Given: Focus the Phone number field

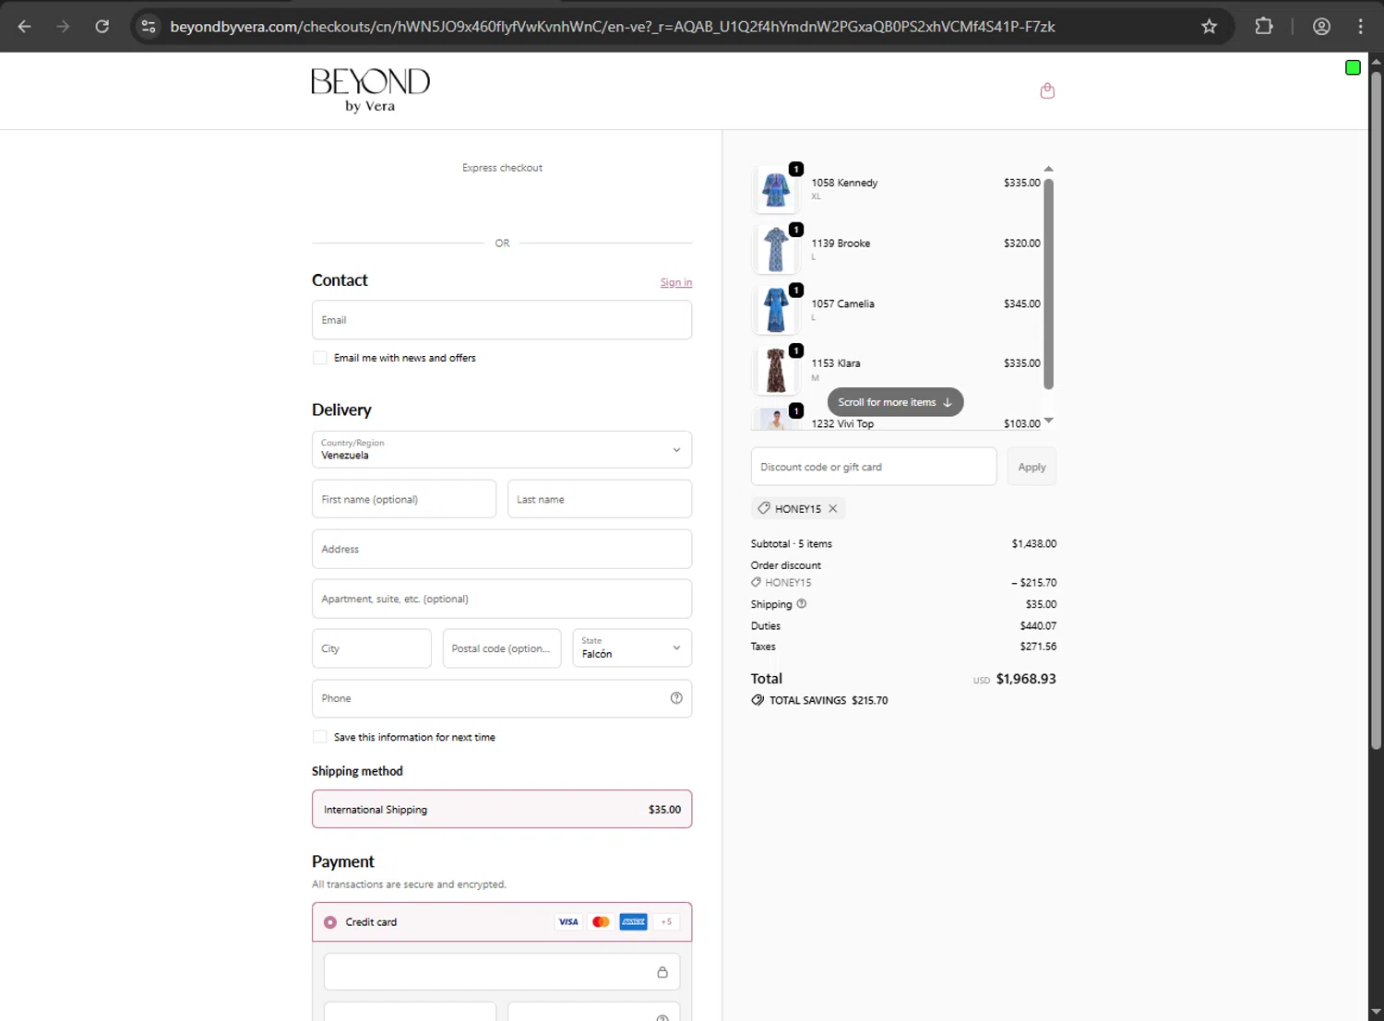Looking at the screenshot, I should [502, 698].
